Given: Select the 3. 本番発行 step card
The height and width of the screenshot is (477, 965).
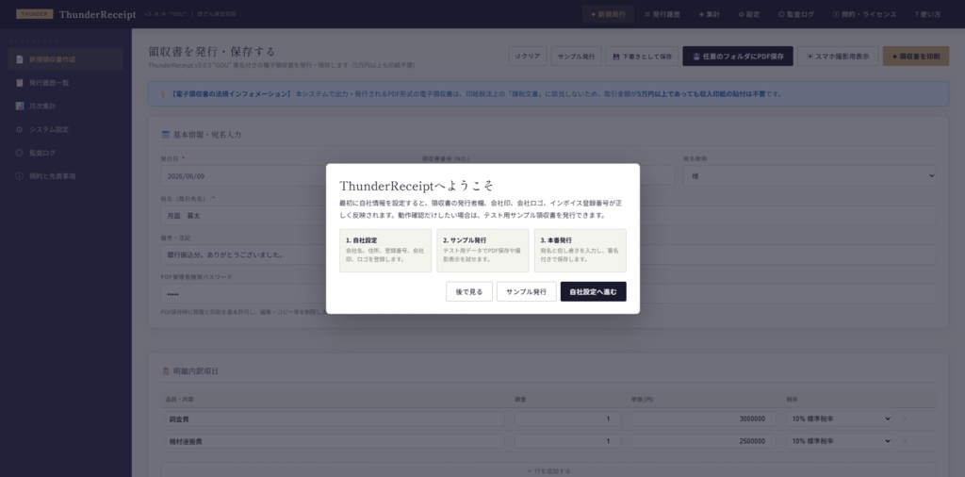Looking at the screenshot, I should click(x=580, y=251).
